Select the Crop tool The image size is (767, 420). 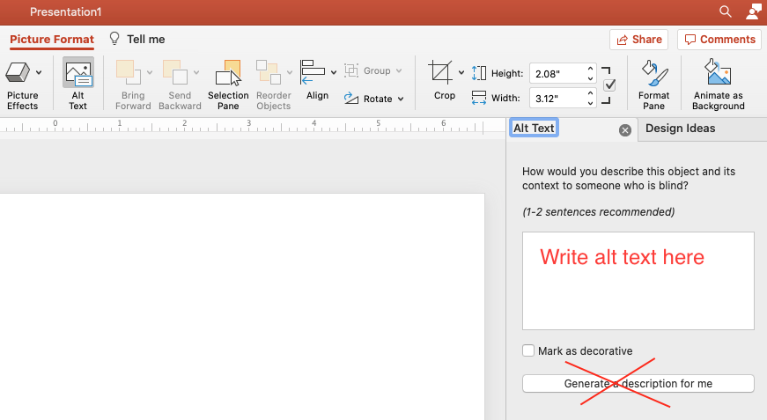[440, 74]
